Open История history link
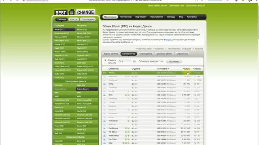The image size is (259, 145). tap(186, 49)
